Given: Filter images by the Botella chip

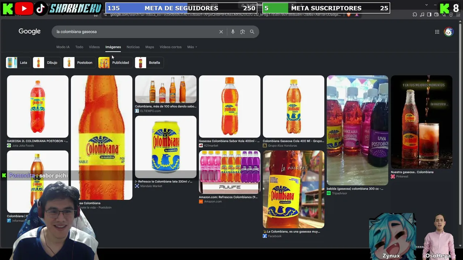Looking at the screenshot, I should click(149, 62).
